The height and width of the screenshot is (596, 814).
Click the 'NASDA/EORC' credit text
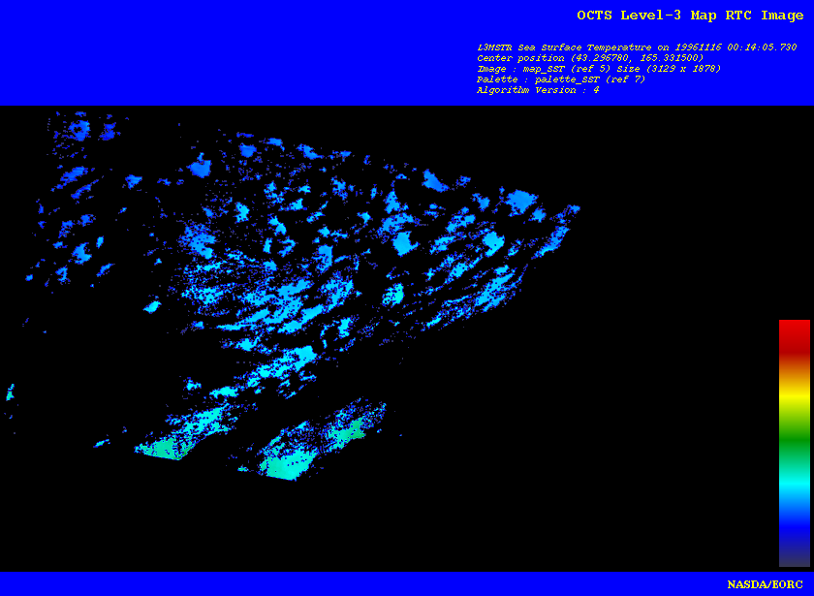click(x=765, y=584)
